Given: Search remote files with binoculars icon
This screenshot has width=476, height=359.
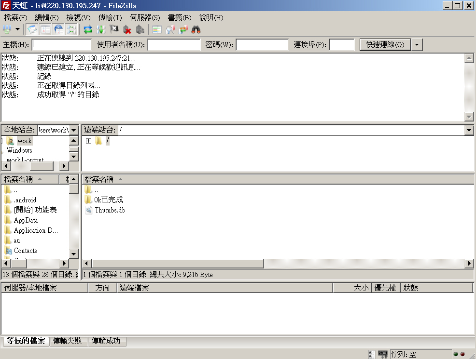Looking at the screenshot, I should [x=196, y=30].
